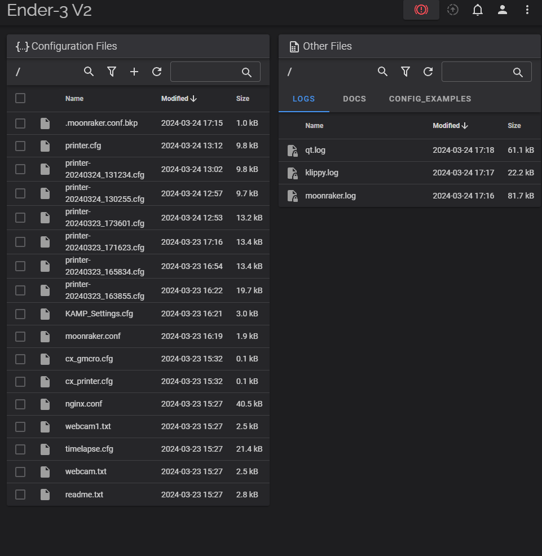Sort Other Files by Size column
Image resolution: width=542 pixels, height=556 pixels.
(x=514, y=126)
